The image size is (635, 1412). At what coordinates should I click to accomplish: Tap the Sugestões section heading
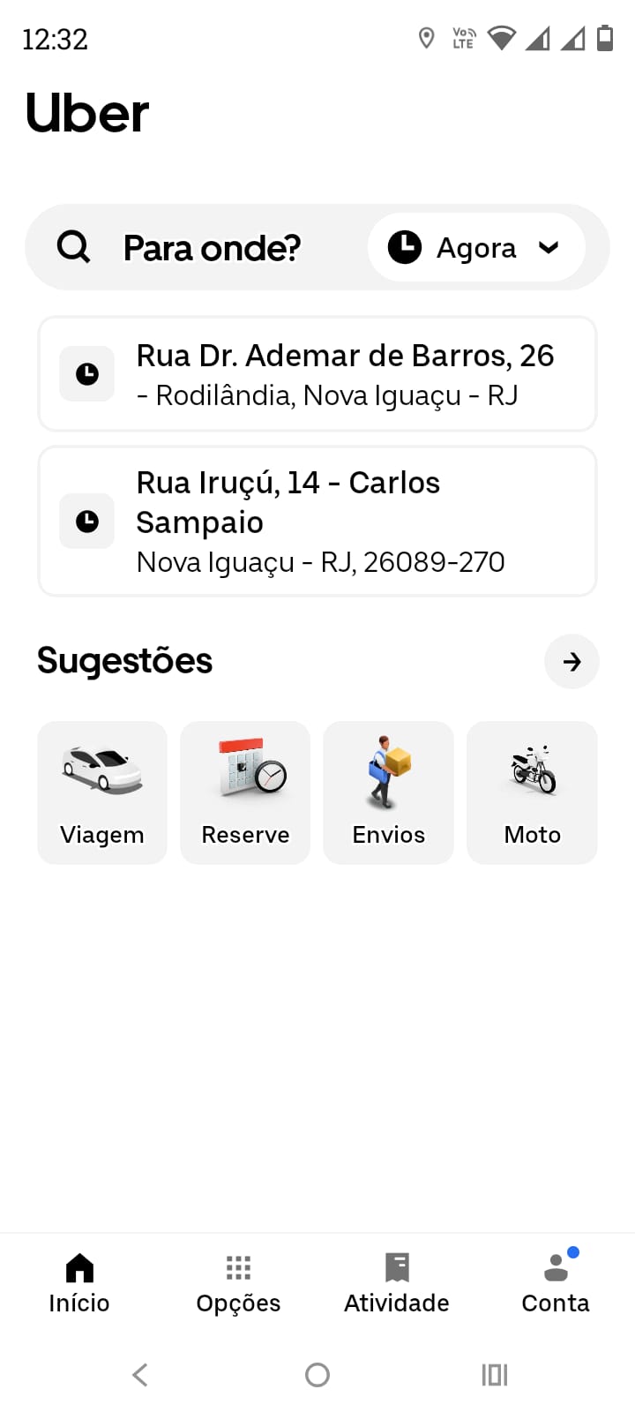click(x=124, y=661)
